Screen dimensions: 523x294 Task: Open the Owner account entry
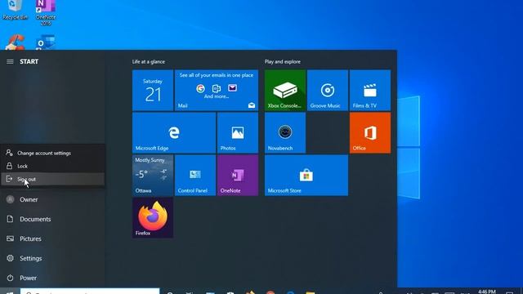(x=52, y=199)
